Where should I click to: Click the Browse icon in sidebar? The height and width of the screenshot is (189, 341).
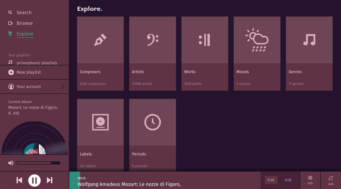[10, 23]
